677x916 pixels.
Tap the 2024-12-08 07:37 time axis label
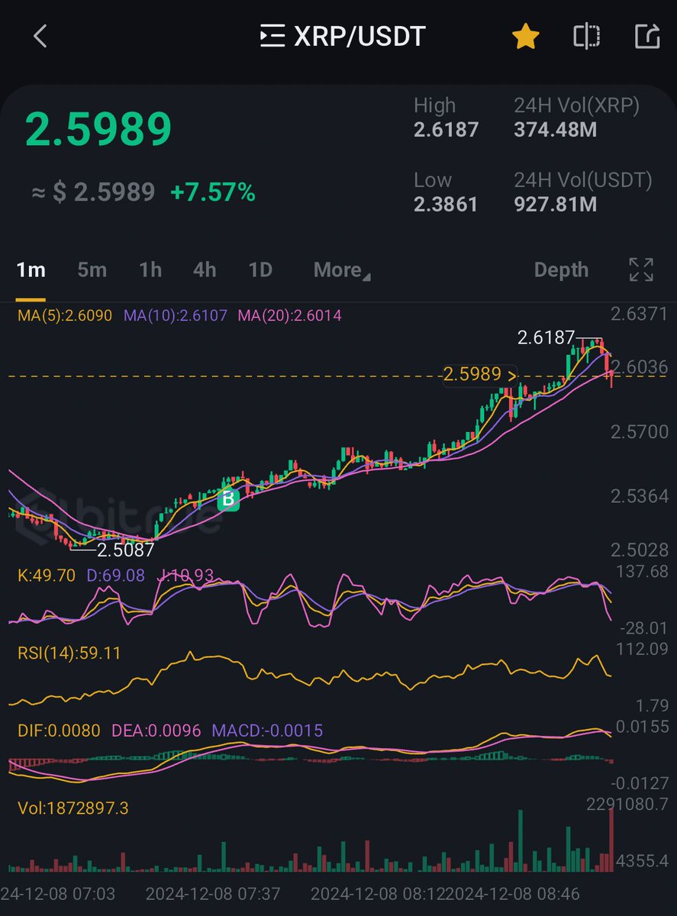[x=213, y=893]
